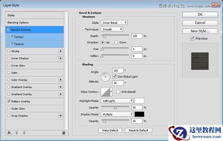223x141 pixels.
Task: Open the Style dropdown showing Inner Bevel
Action: 114,23
